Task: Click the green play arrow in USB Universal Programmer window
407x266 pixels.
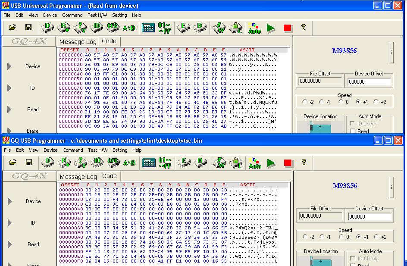Action: (x=271, y=28)
